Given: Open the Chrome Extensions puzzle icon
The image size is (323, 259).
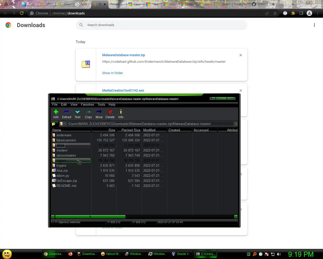Looking at the screenshot, I should coord(293,13).
